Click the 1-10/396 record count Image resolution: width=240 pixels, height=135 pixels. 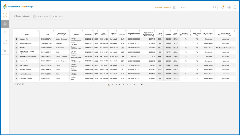click(19, 84)
